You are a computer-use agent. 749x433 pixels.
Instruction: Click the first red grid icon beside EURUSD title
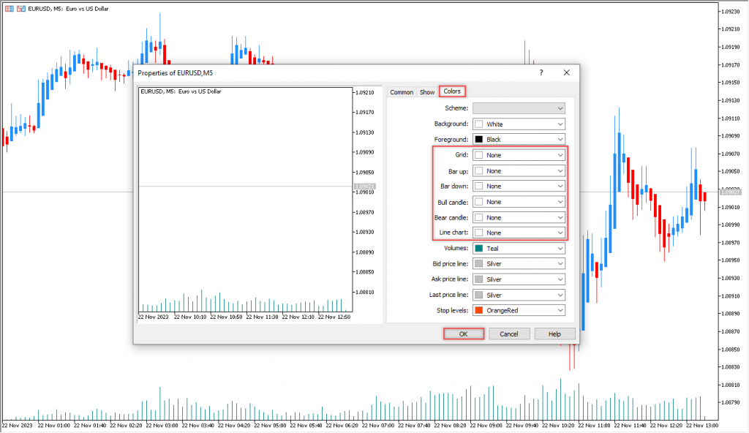point(9,7)
